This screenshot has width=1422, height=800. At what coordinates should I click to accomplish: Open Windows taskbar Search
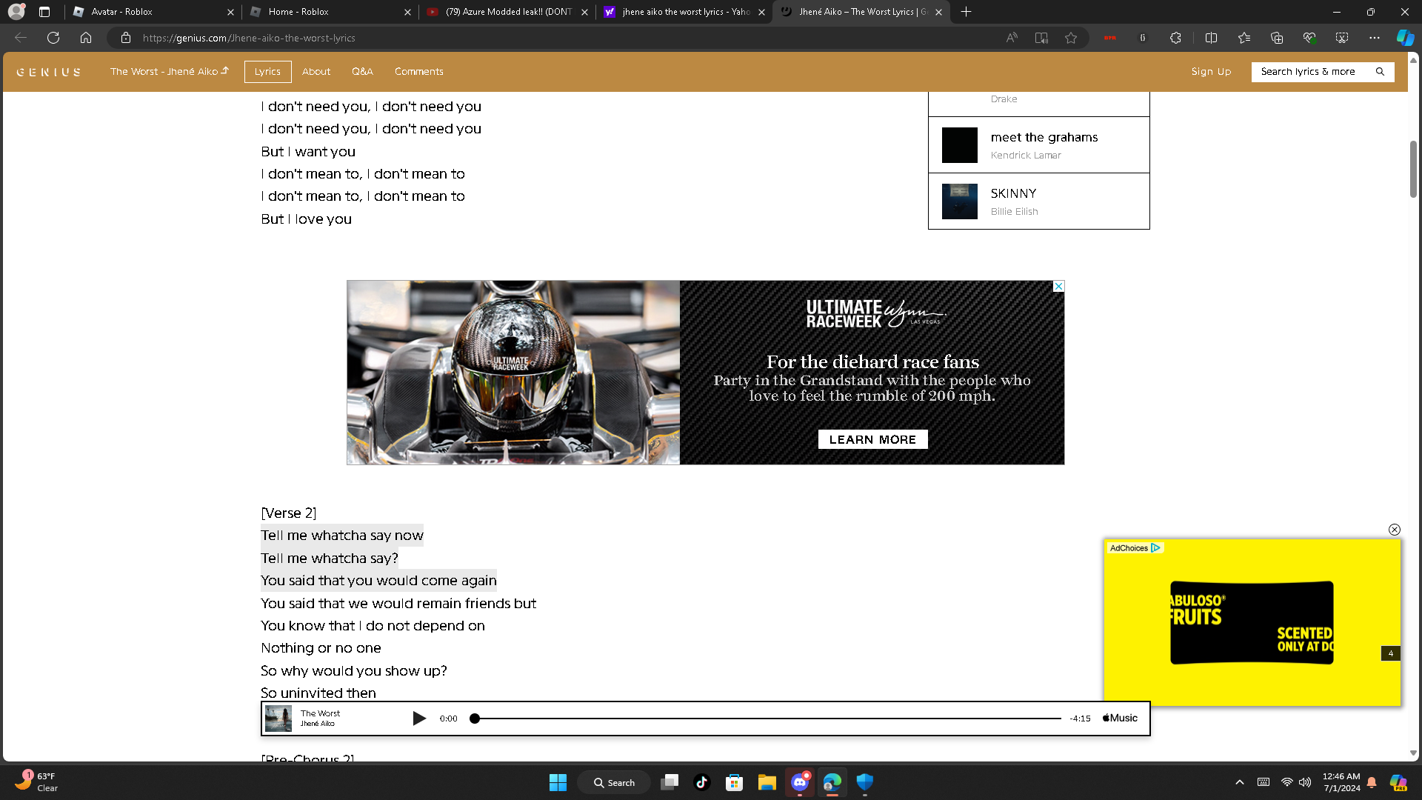(x=615, y=782)
